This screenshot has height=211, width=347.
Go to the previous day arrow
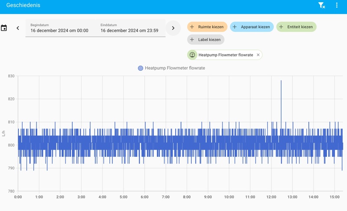point(18,28)
